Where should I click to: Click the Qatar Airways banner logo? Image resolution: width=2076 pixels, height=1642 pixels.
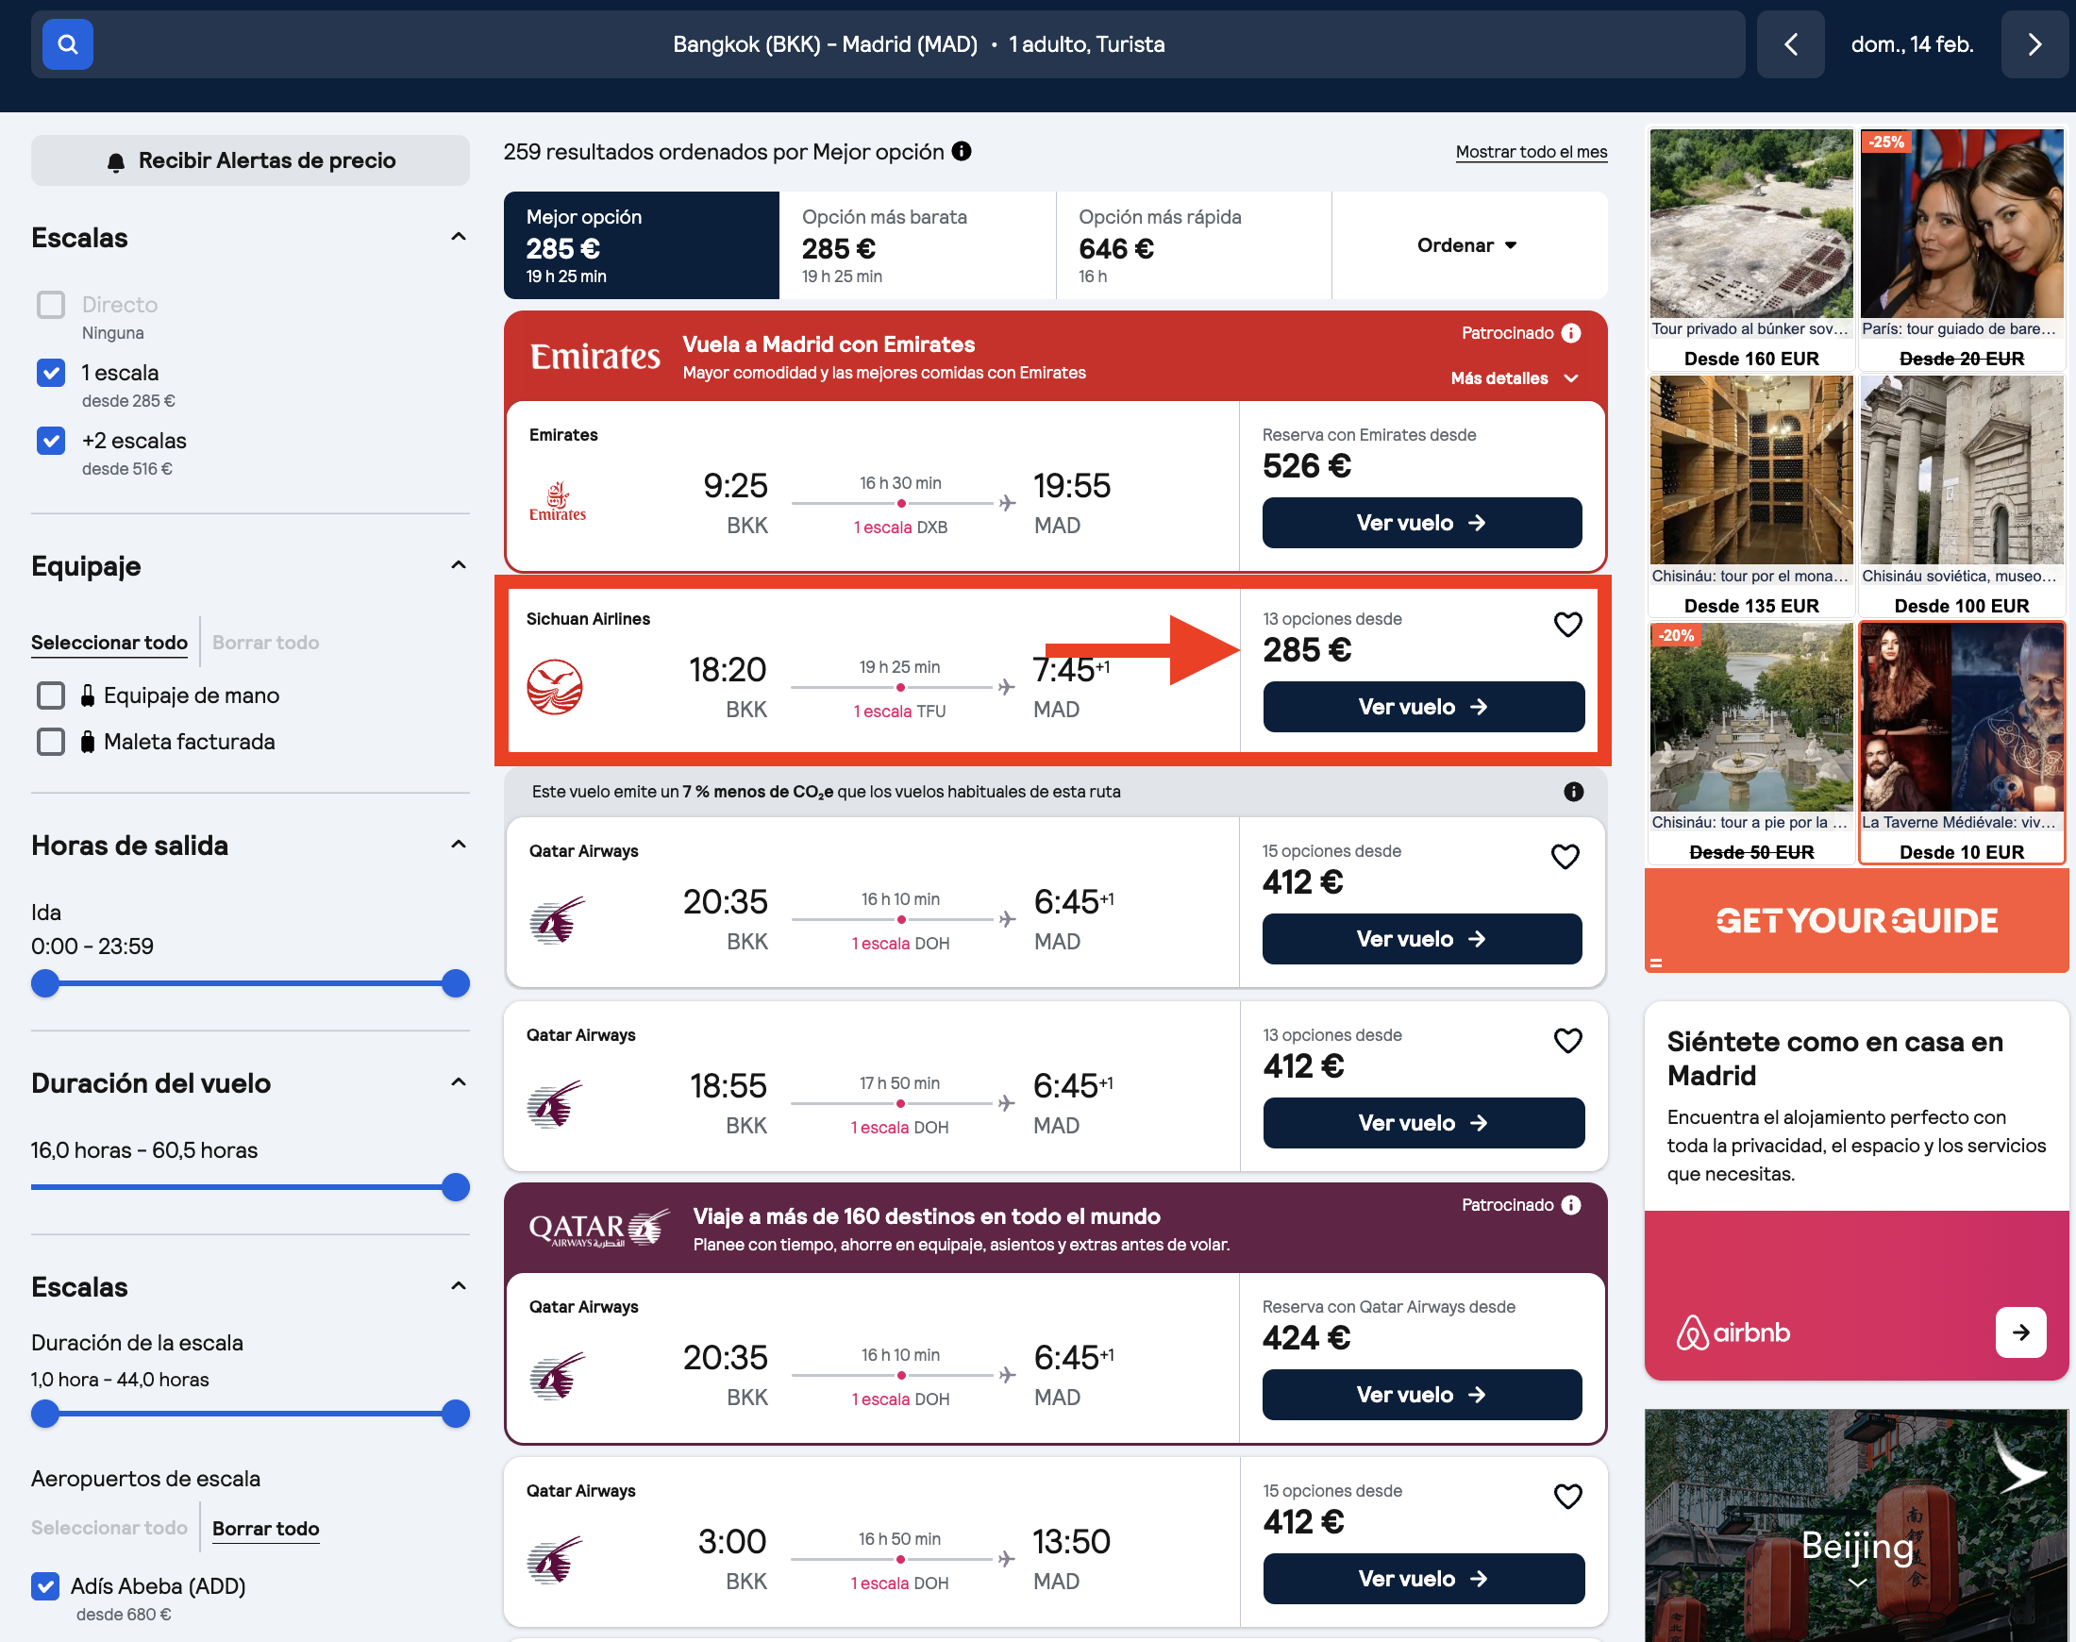(599, 1228)
